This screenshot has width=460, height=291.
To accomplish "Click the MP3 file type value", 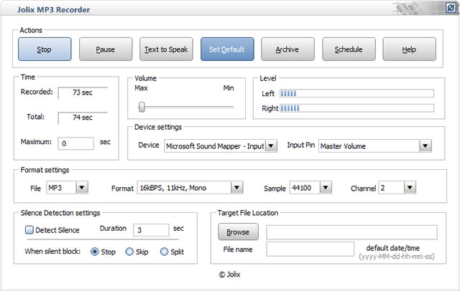I will coord(55,188).
